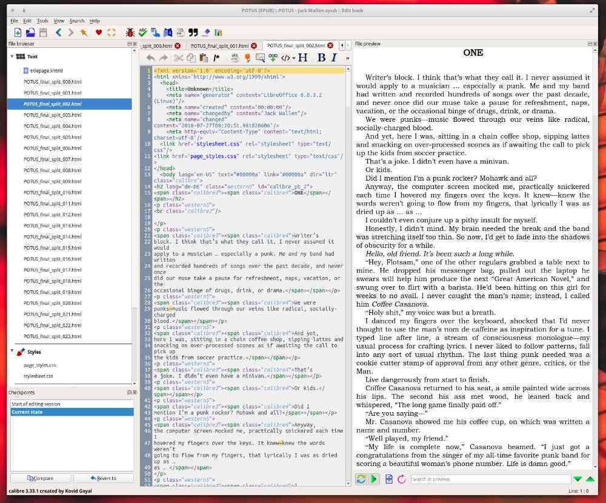Image resolution: width=606 pixels, height=503 pixels.
Task: Open stylesheet.css in Styles
Action: 38,376
